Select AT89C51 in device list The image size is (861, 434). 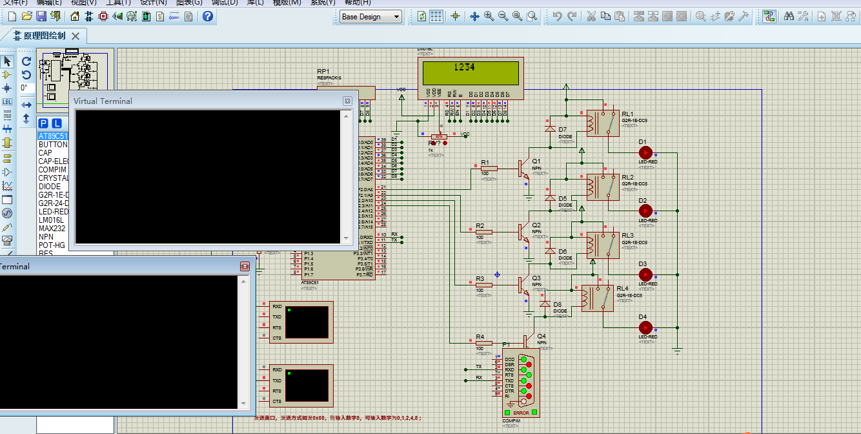point(53,136)
